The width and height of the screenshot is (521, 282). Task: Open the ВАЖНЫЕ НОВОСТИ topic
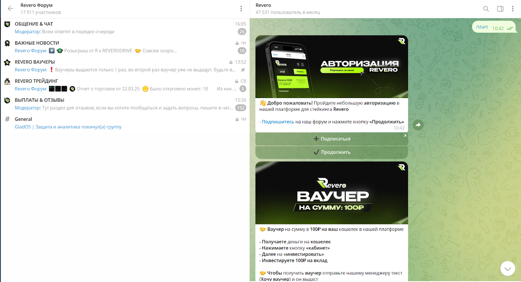125,47
